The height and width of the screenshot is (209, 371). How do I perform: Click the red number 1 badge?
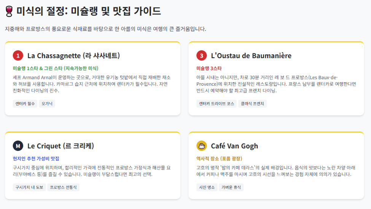tap(18, 56)
